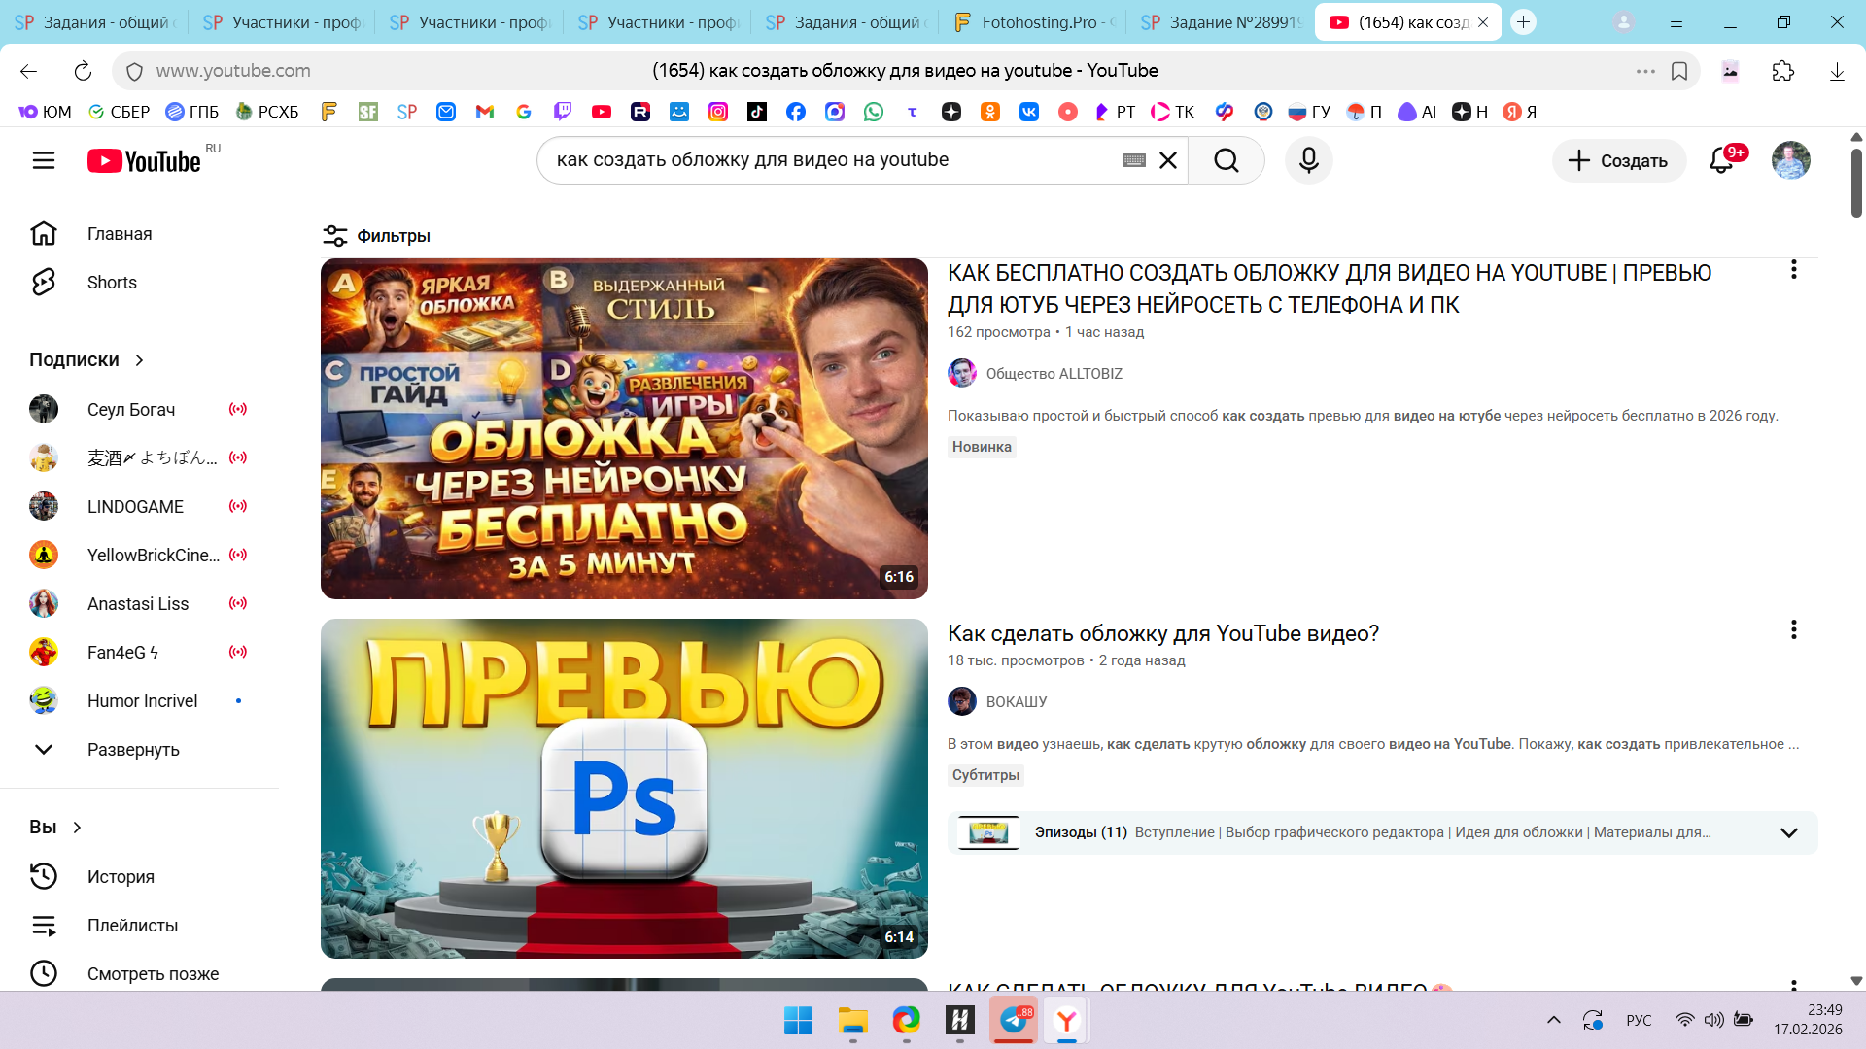Click the voice search microphone icon

[1308, 160]
